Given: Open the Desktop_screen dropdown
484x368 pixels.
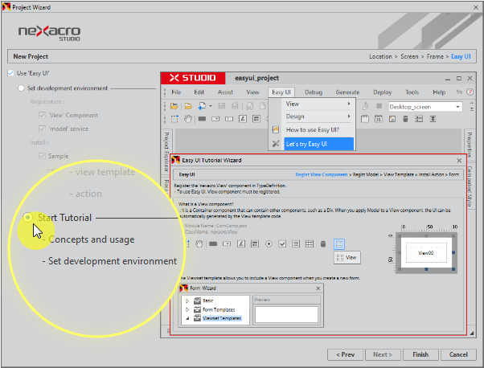Looking at the screenshot, I should [x=457, y=106].
